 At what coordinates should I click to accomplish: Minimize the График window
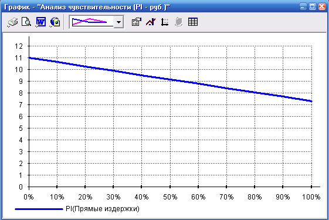tap(303, 6)
